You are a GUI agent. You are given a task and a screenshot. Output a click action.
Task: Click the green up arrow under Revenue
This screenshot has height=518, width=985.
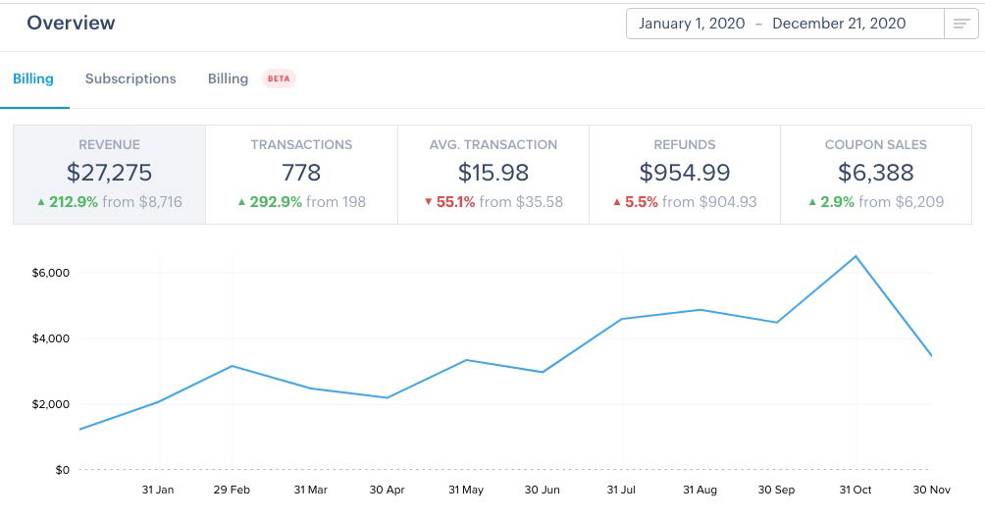pyautogui.click(x=41, y=202)
